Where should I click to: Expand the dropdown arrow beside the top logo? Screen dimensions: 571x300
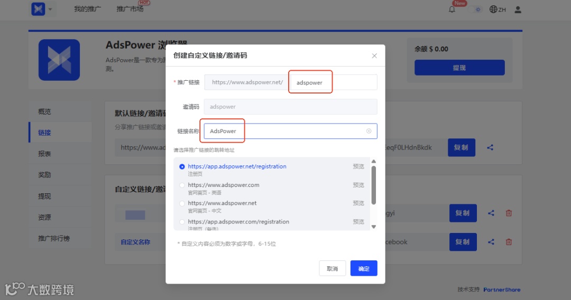click(50, 9)
